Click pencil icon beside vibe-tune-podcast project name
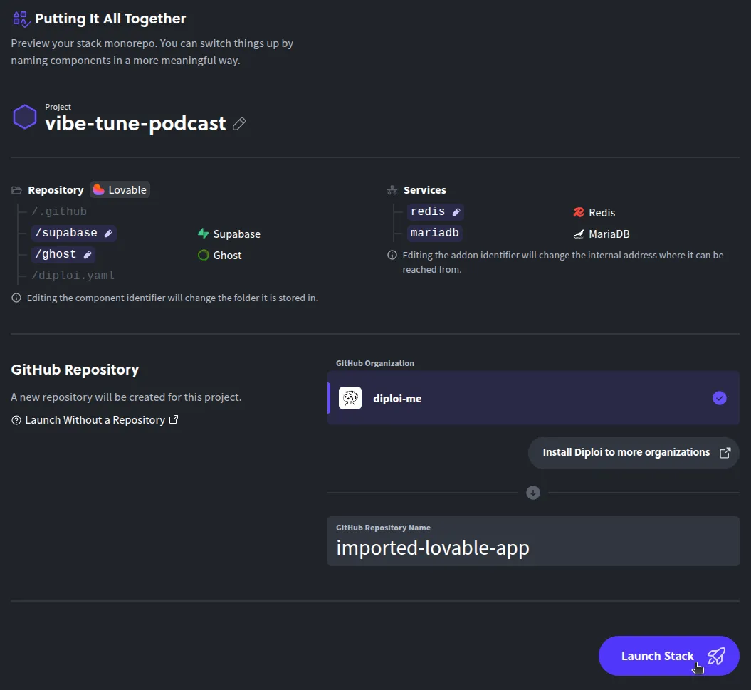751x690 pixels. pos(239,124)
